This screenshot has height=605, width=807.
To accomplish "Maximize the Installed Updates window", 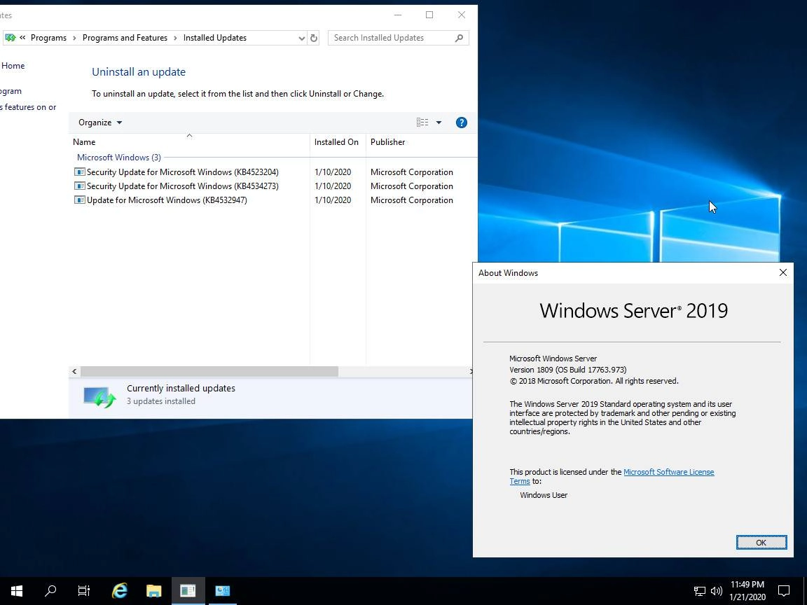I will click(429, 15).
